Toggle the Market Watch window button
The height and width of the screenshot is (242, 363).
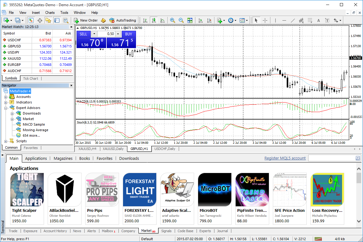coord(31,20)
